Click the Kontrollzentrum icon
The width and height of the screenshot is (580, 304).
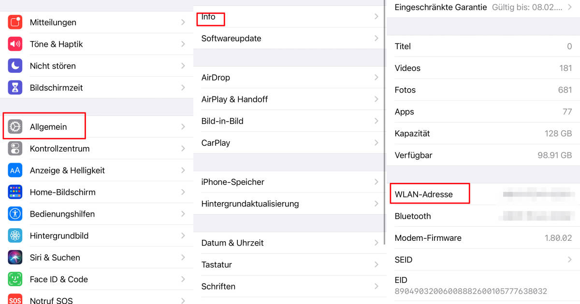point(15,148)
